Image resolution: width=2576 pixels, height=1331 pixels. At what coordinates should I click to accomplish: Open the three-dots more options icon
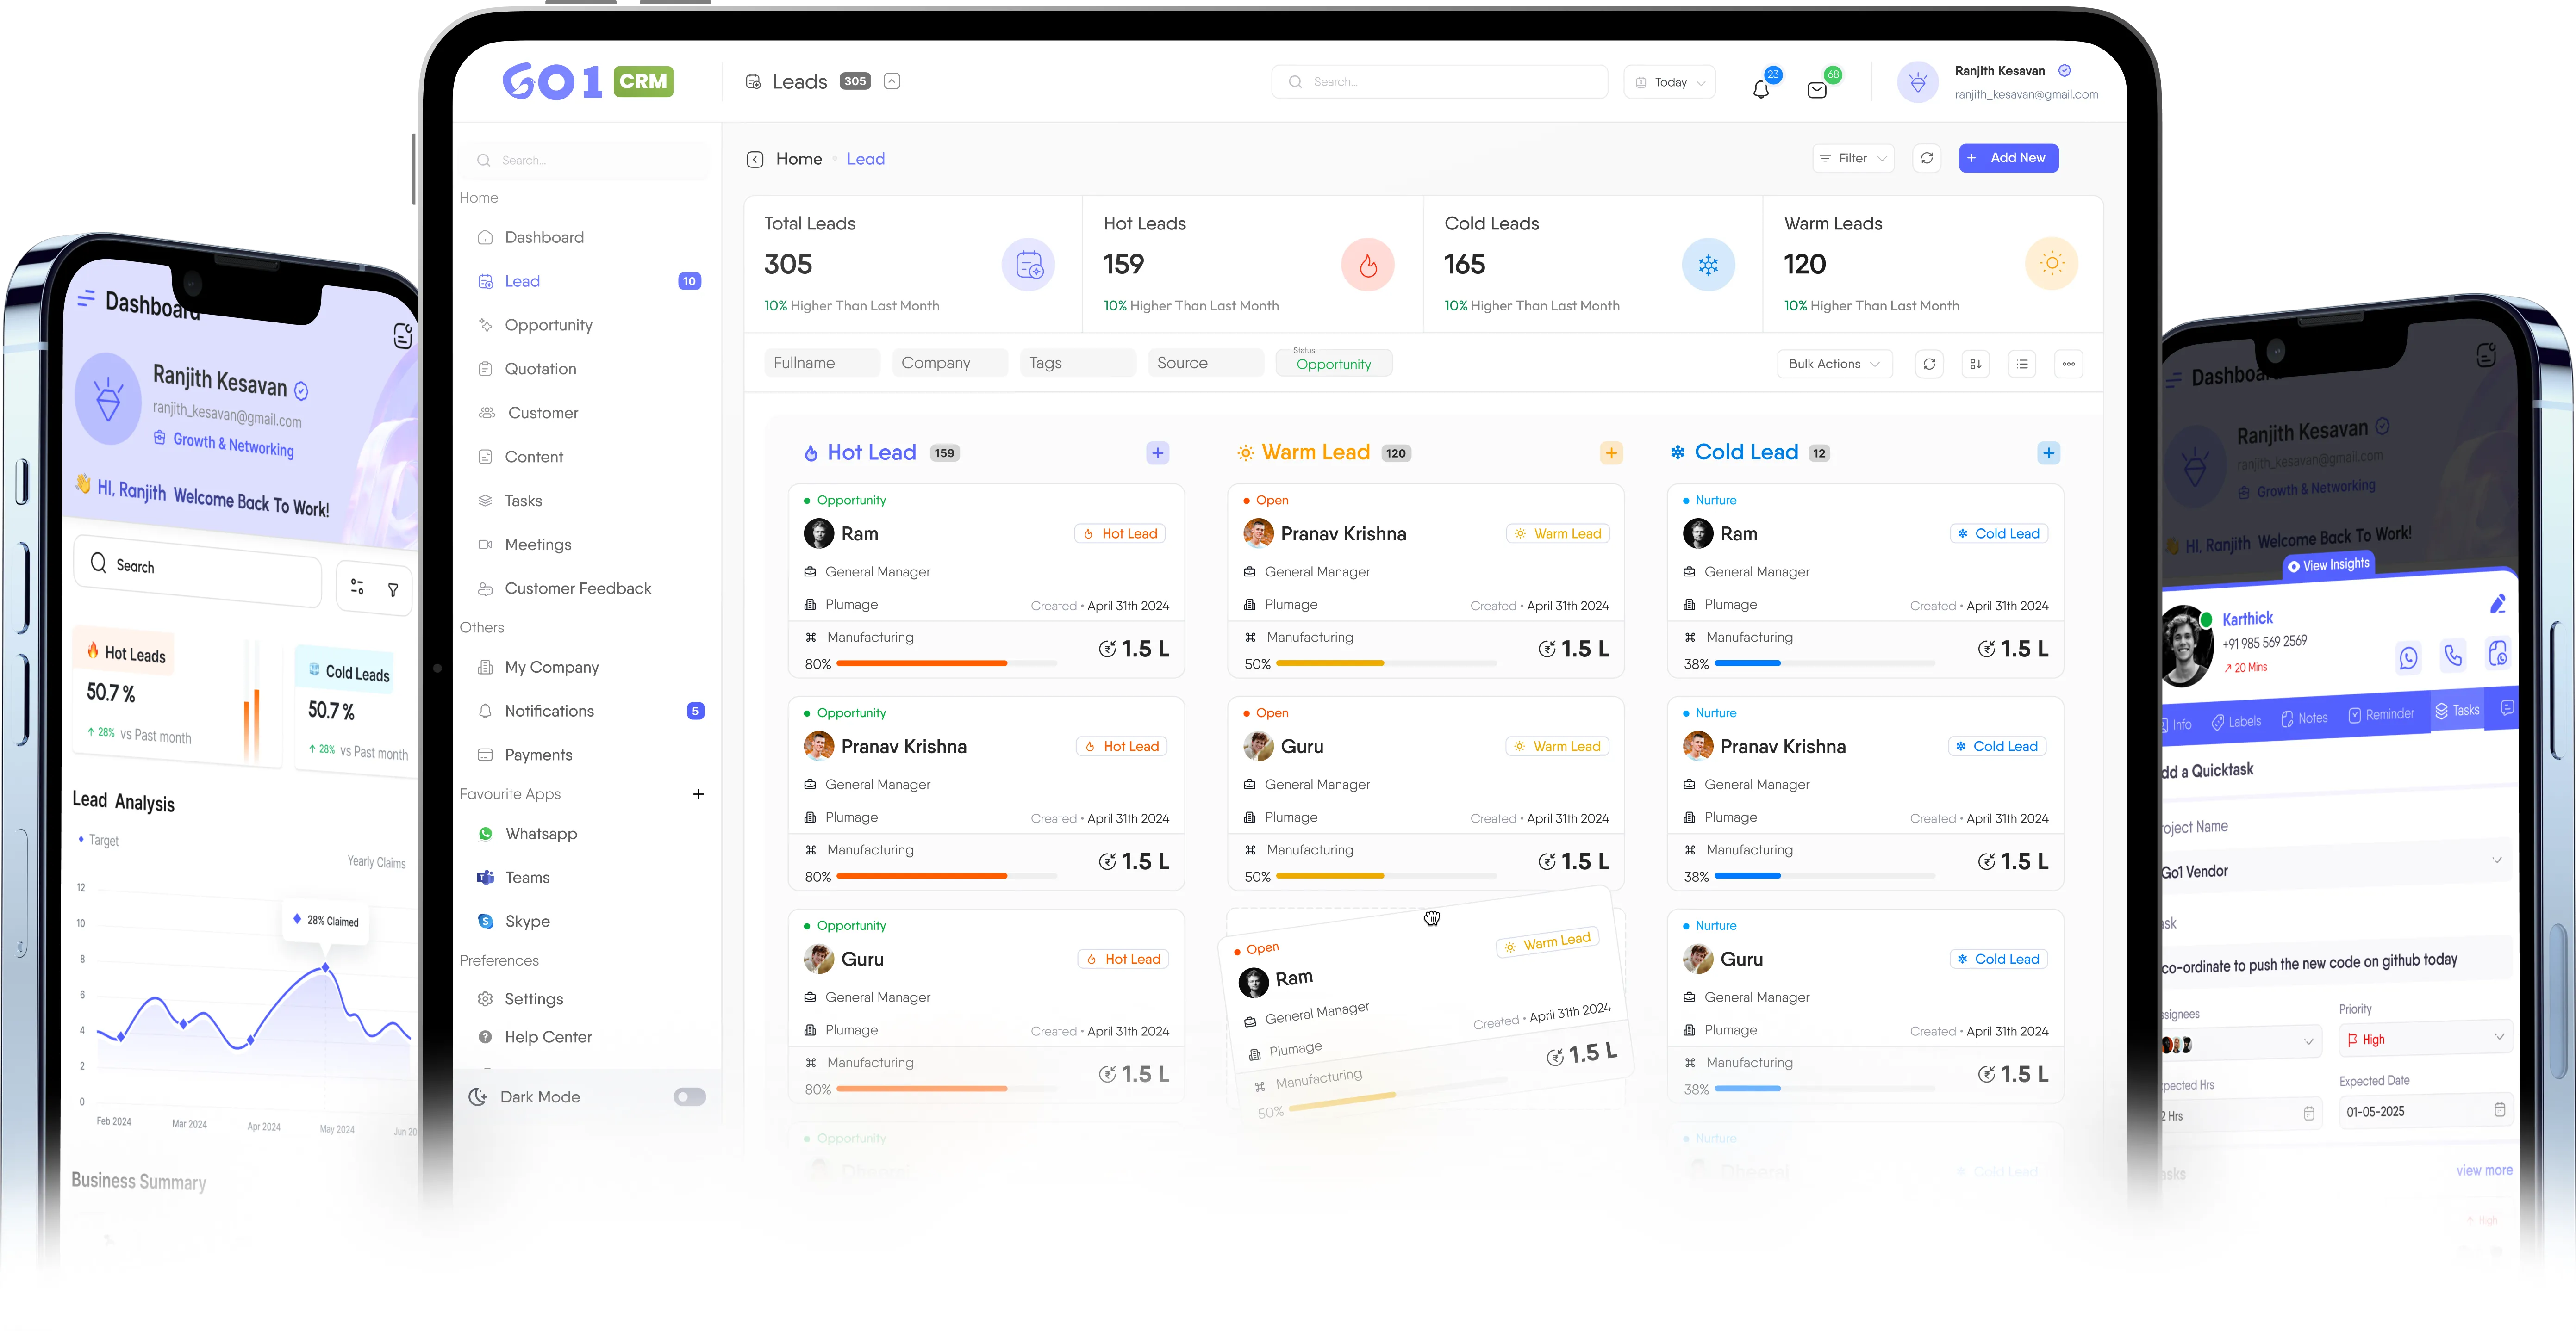tap(2068, 364)
